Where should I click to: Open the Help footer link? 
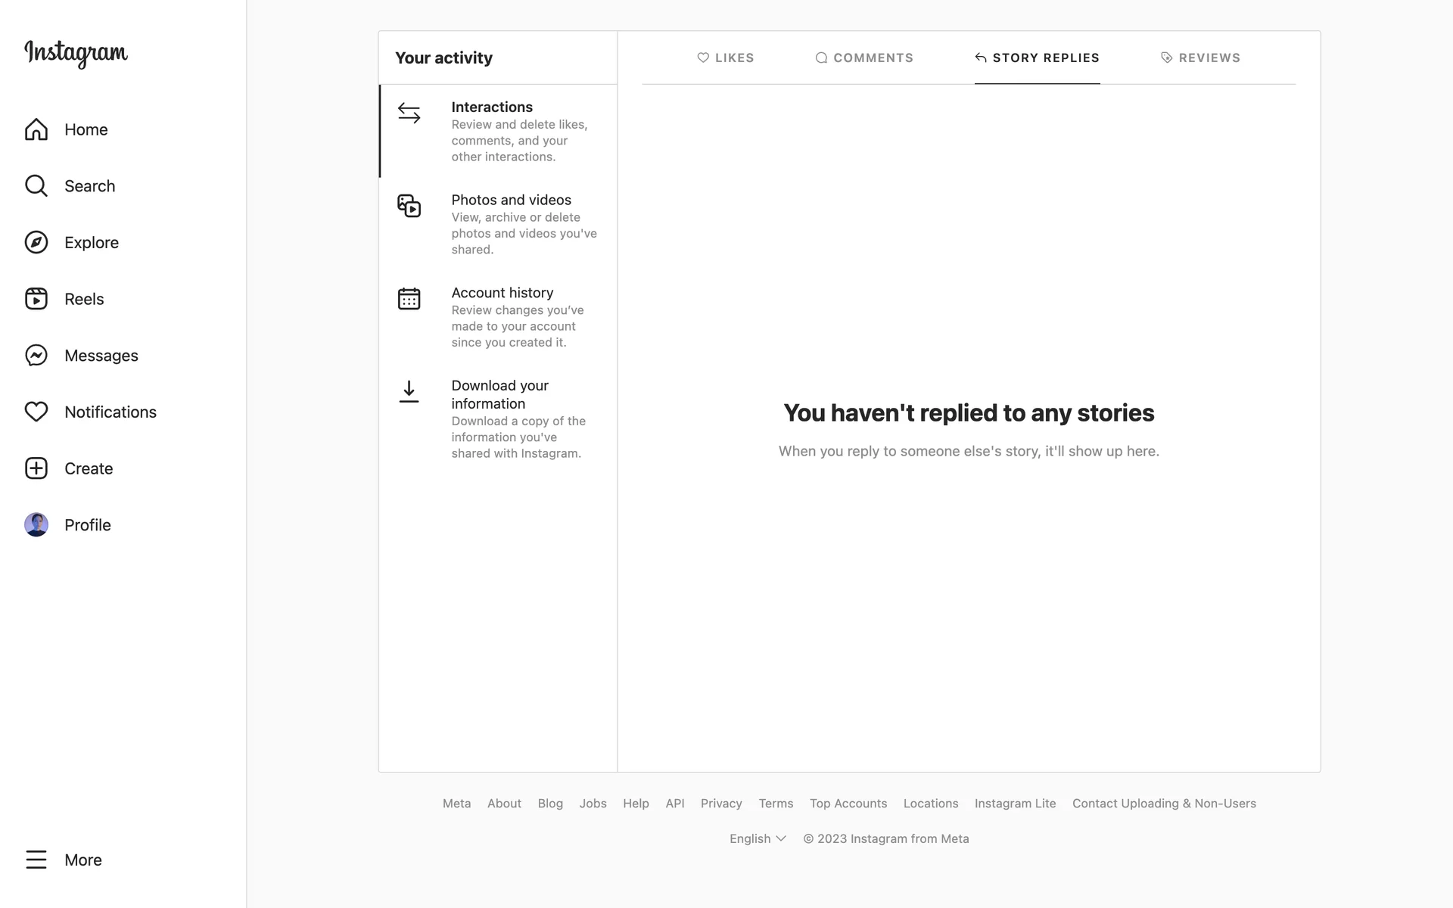[636, 804]
